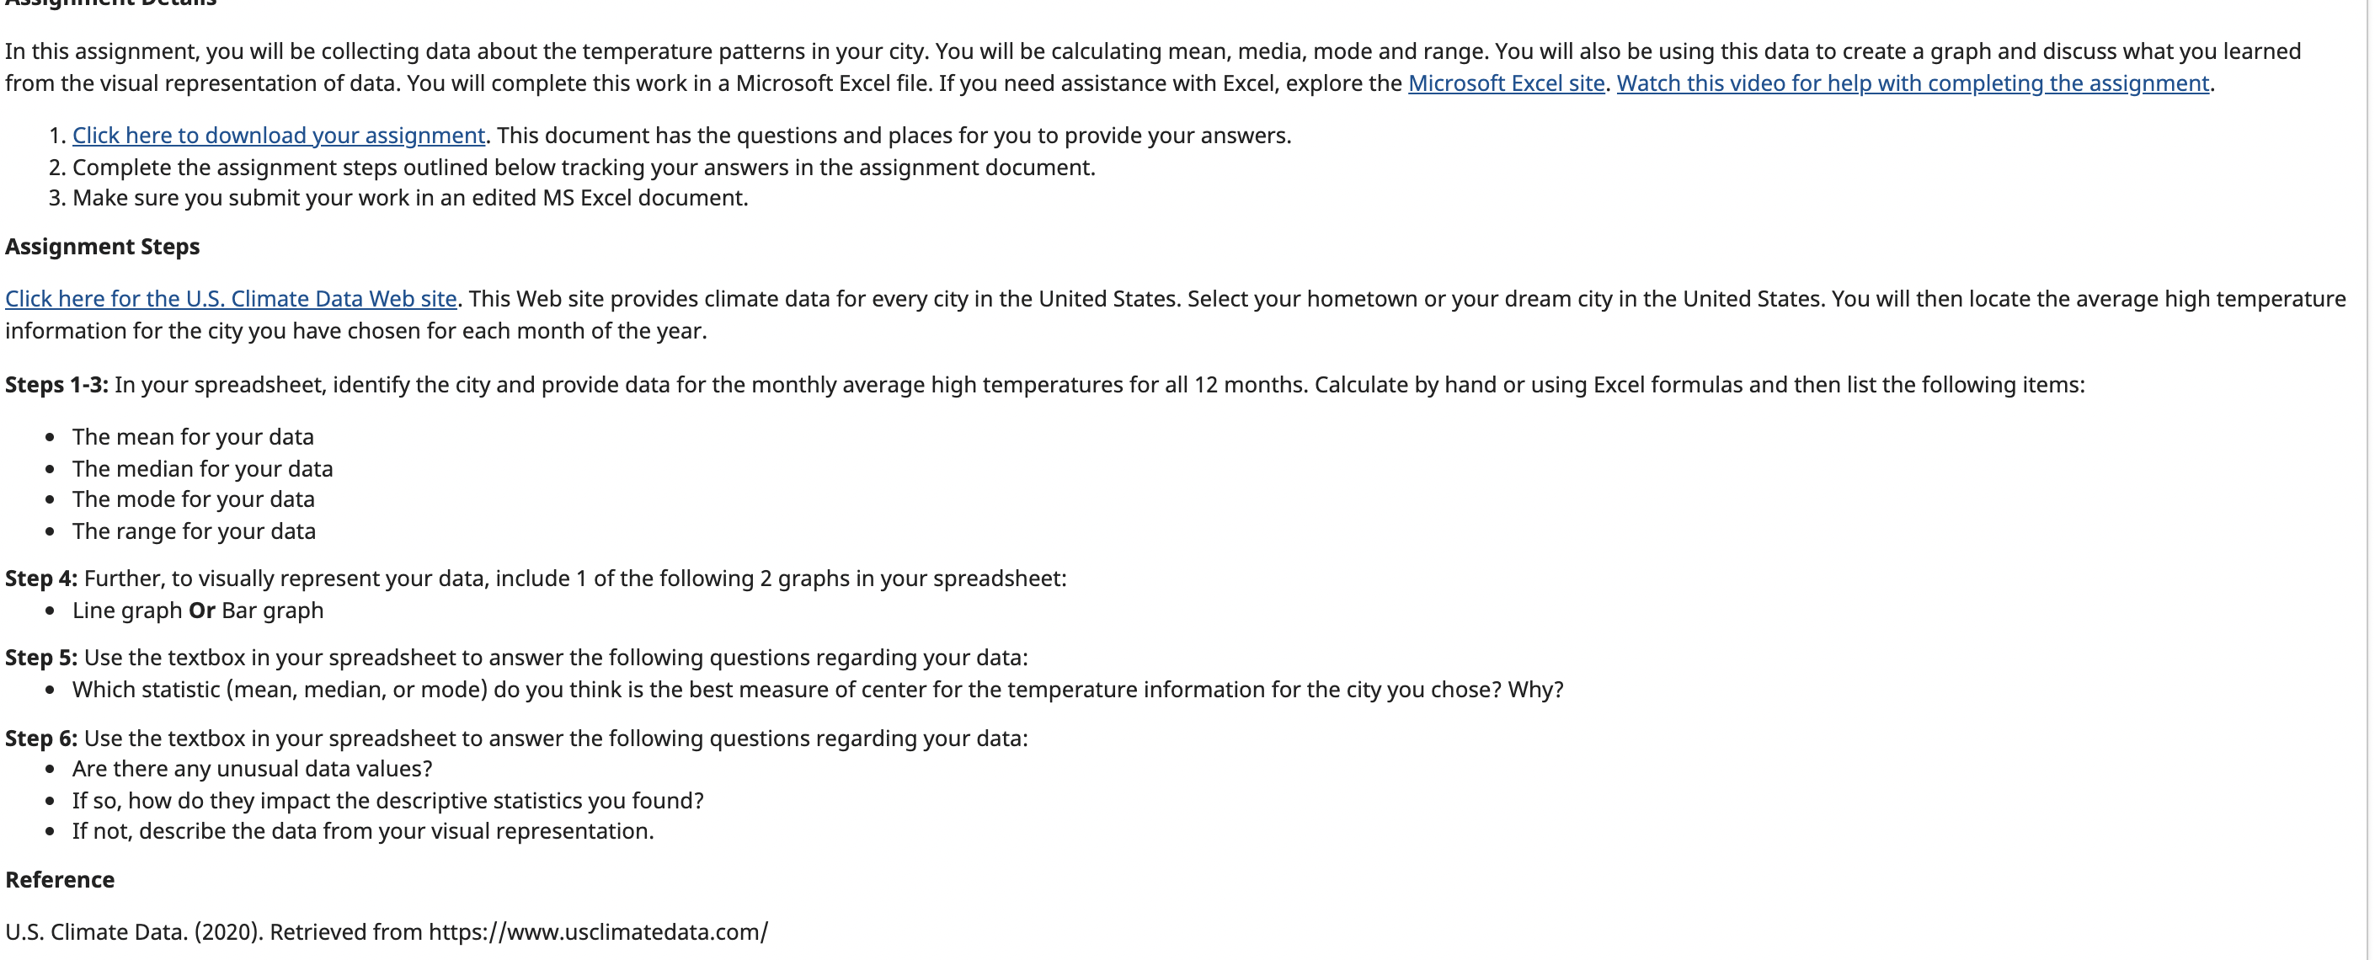This screenshot has height=960, width=2375.
Task: Click 'The range for your data' bullet
Action: coord(194,531)
